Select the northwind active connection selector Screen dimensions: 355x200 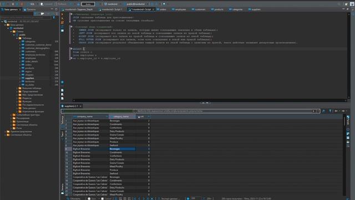(111, 4)
